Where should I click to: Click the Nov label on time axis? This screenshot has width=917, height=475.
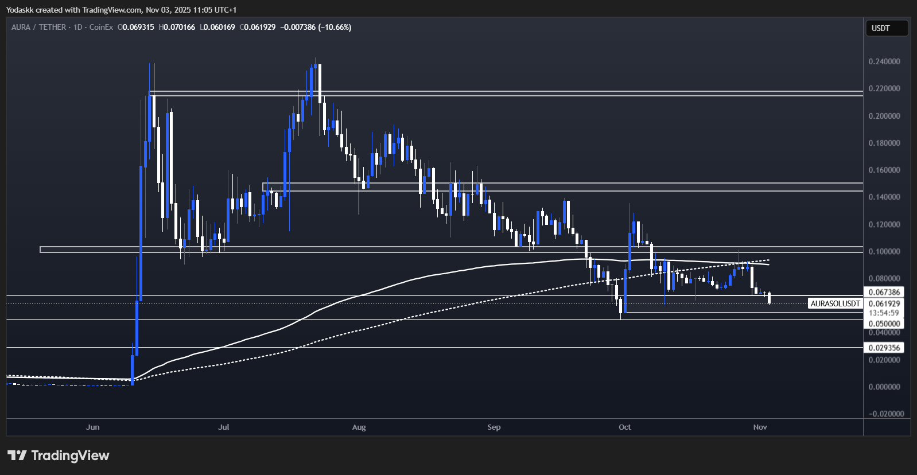[x=760, y=427]
